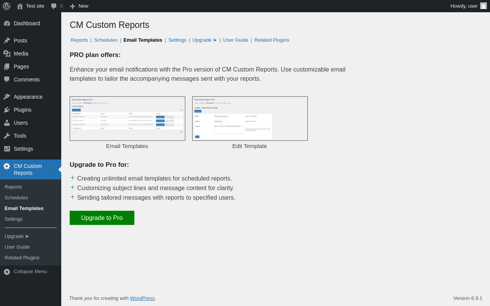Image resolution: width=490 pixels, height=306 pixels.
Task: Click the comments bubble icon in admin bar
Action: [54, 6]
